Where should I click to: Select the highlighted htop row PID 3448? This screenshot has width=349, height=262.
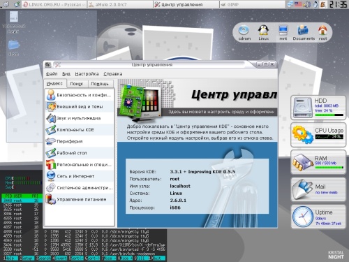pyautogui.click(x=22, y=201)
